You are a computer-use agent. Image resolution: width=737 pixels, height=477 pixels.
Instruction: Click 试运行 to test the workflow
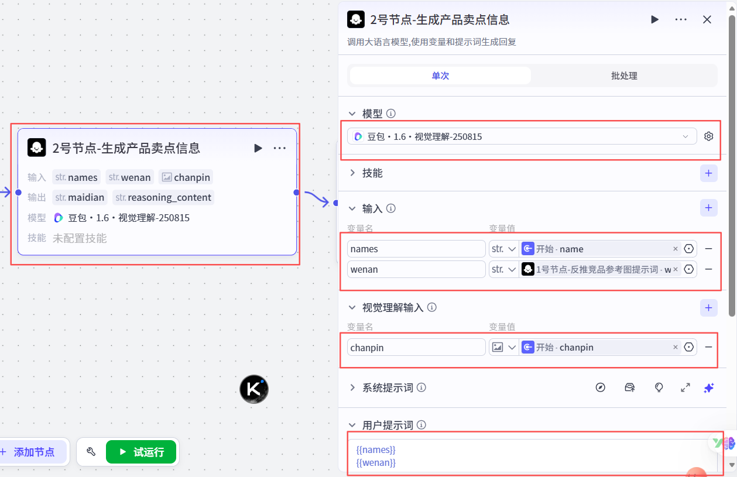141,451
